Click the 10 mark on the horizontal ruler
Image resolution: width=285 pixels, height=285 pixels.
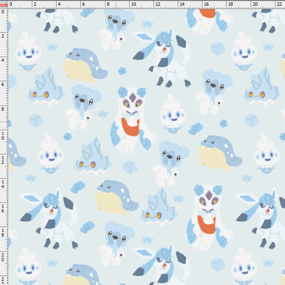click(x=133, y=4)
